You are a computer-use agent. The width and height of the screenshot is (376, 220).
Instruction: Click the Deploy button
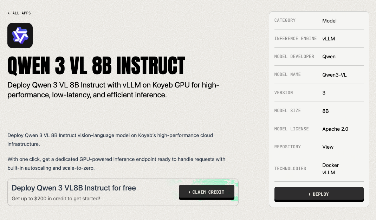pyautogui.click(x=319, y=194)
